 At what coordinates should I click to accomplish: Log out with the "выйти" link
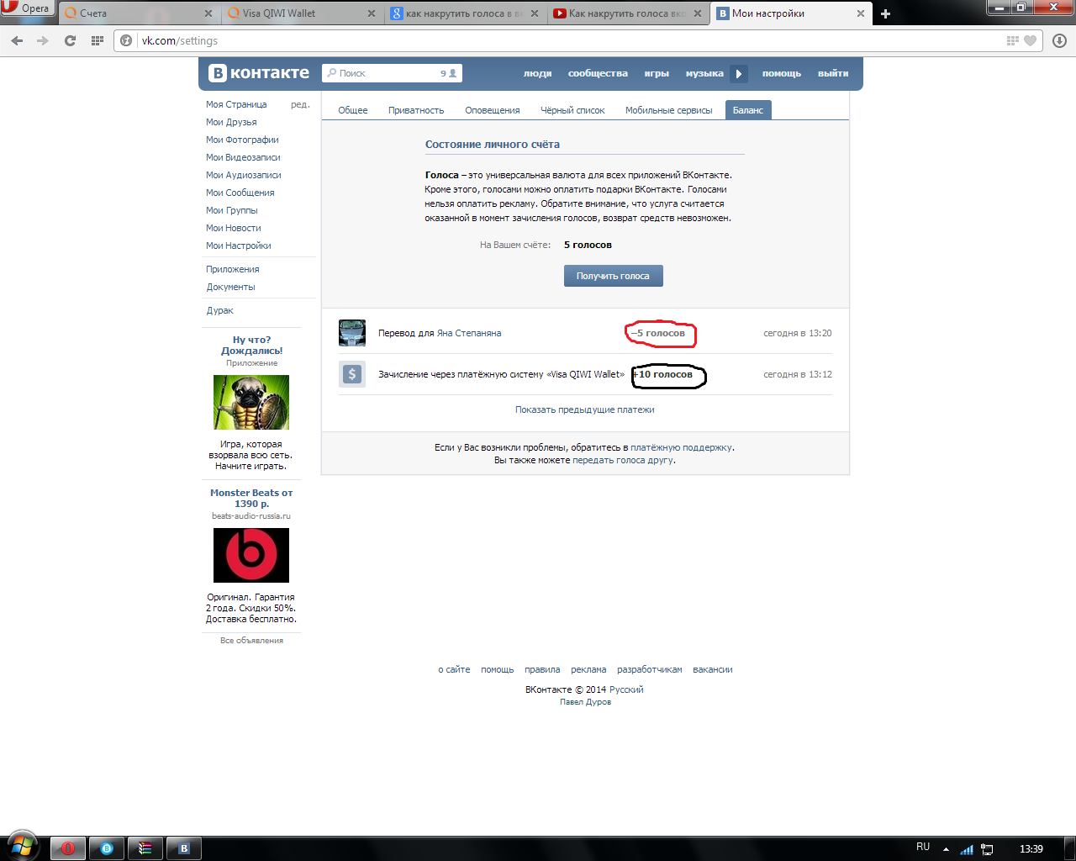click(x=833, y=73)
